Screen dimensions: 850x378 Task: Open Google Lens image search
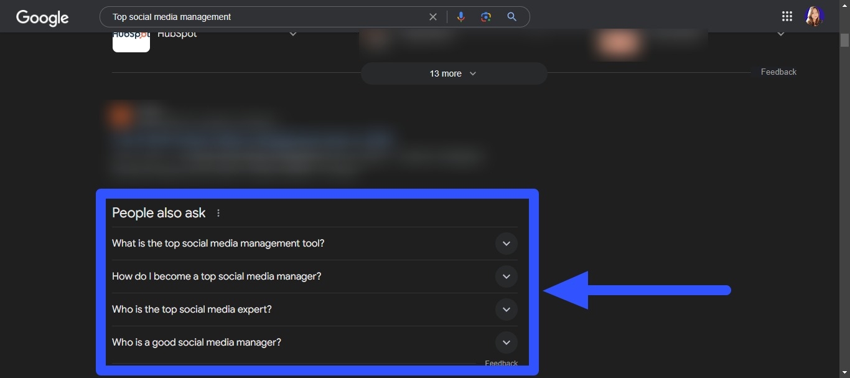click(x=486, y=17)
